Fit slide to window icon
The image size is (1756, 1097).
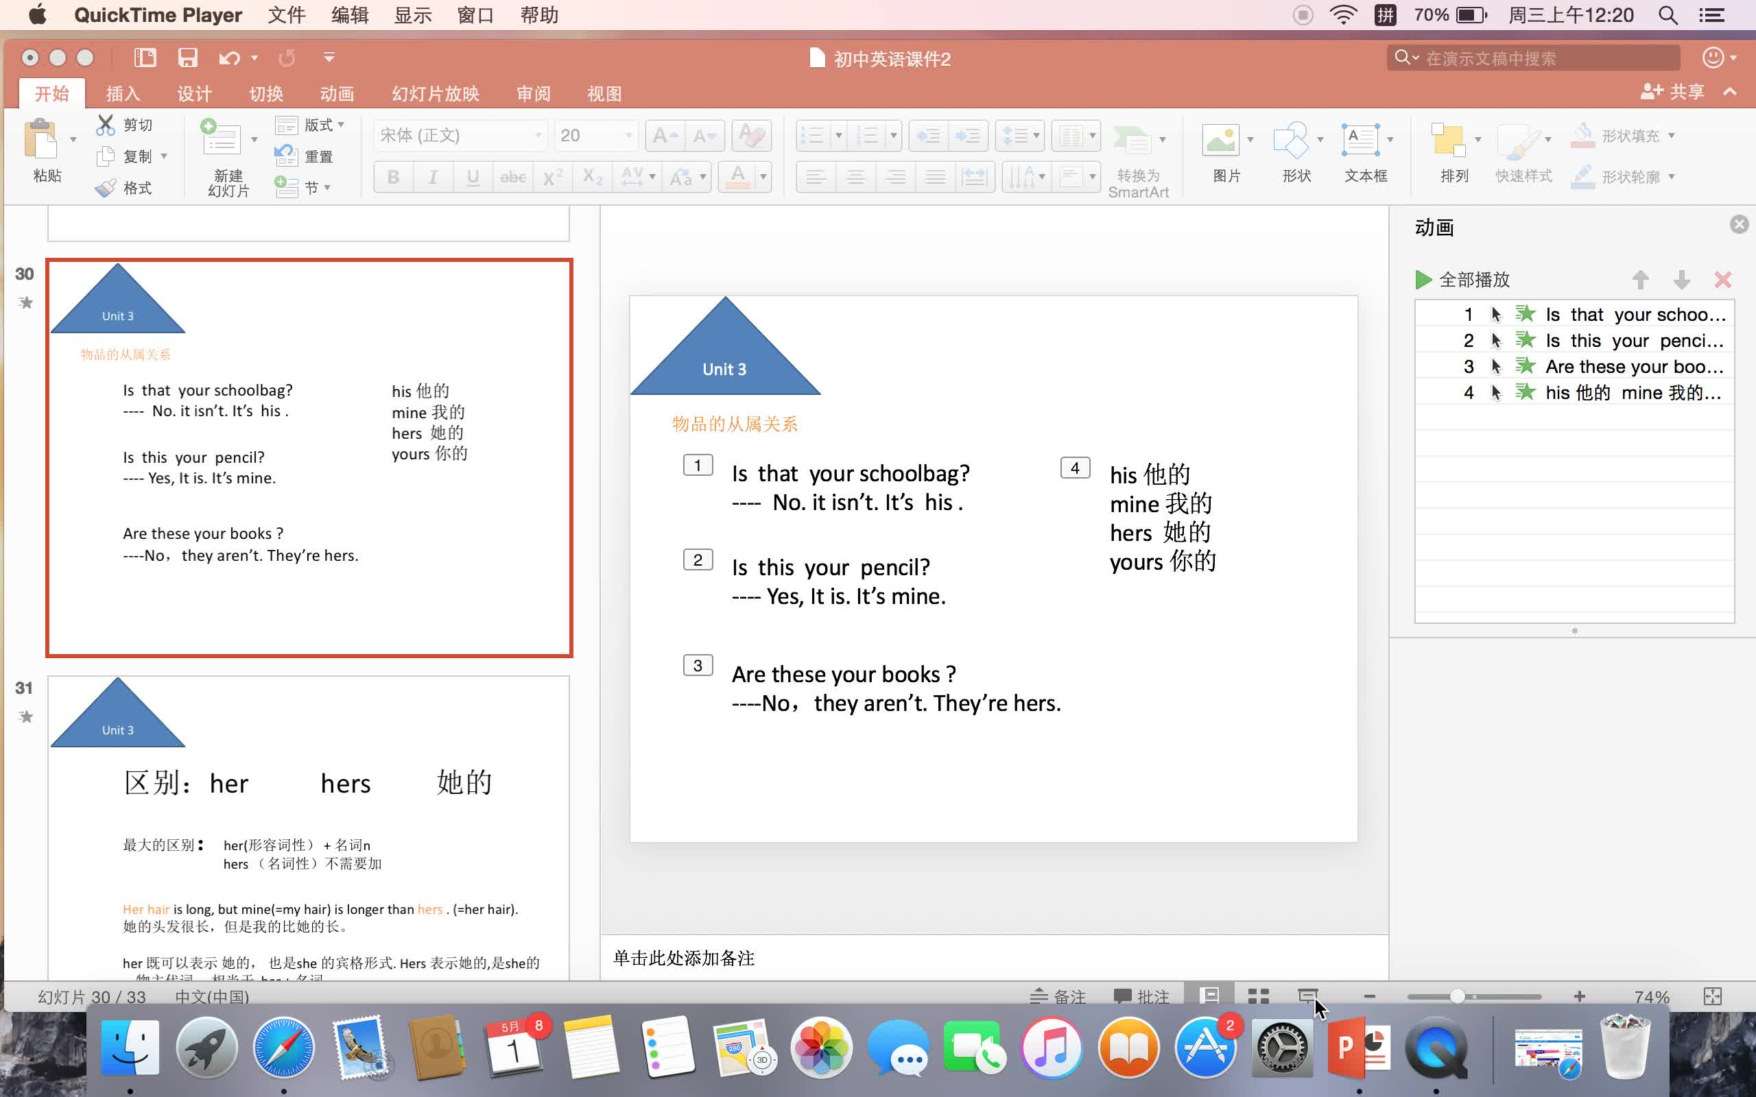tap(1713, 996)
